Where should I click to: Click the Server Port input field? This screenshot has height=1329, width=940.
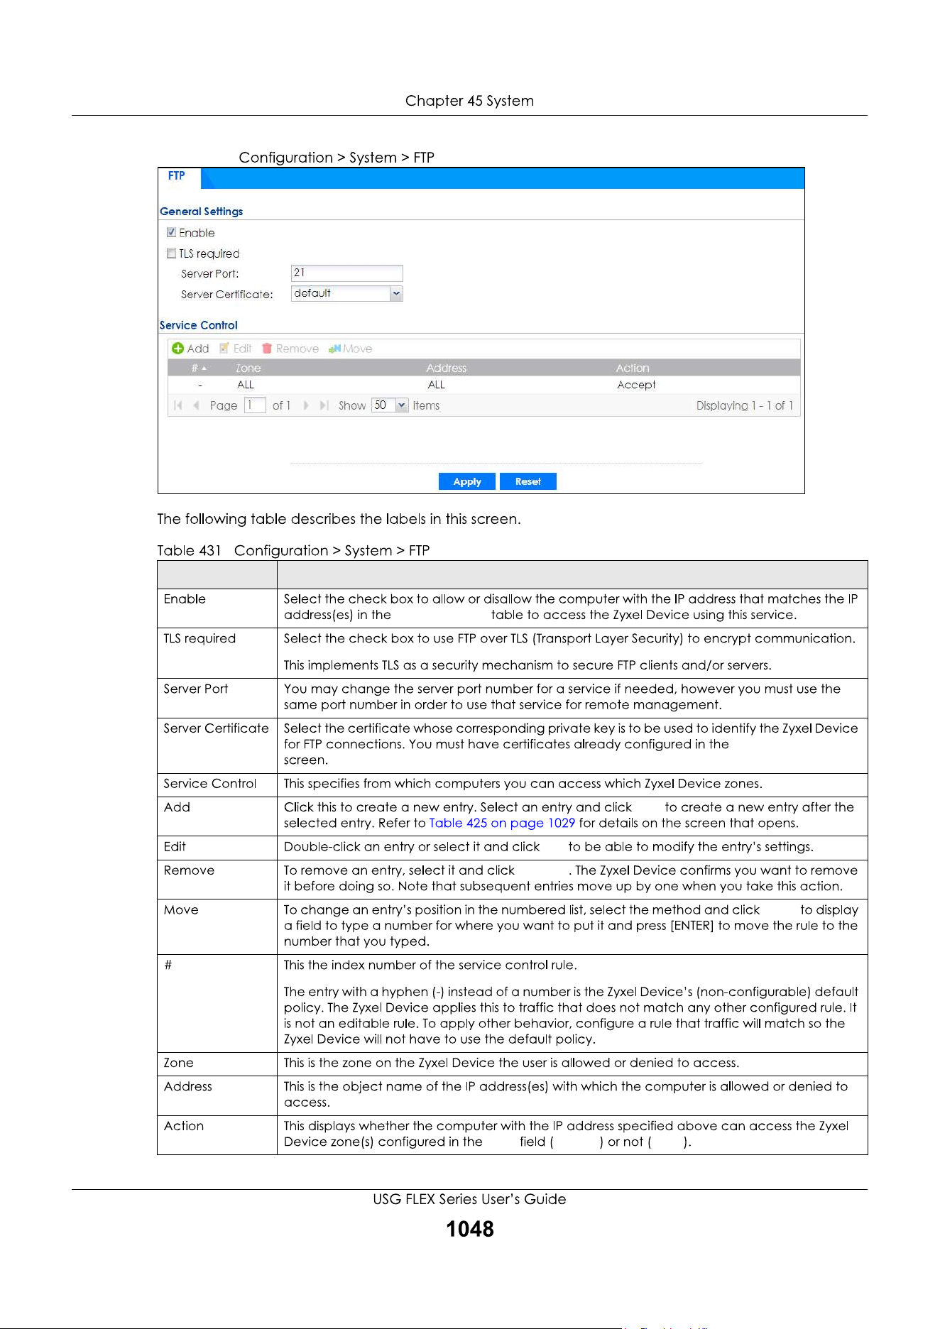346,273
